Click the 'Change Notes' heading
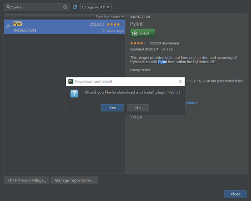 coord(140,70)
